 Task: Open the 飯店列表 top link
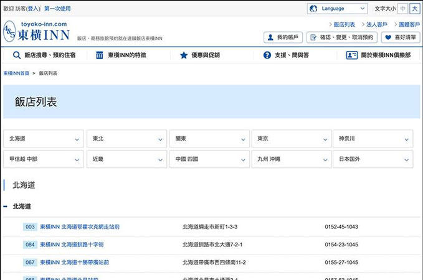tap(345, 24)
